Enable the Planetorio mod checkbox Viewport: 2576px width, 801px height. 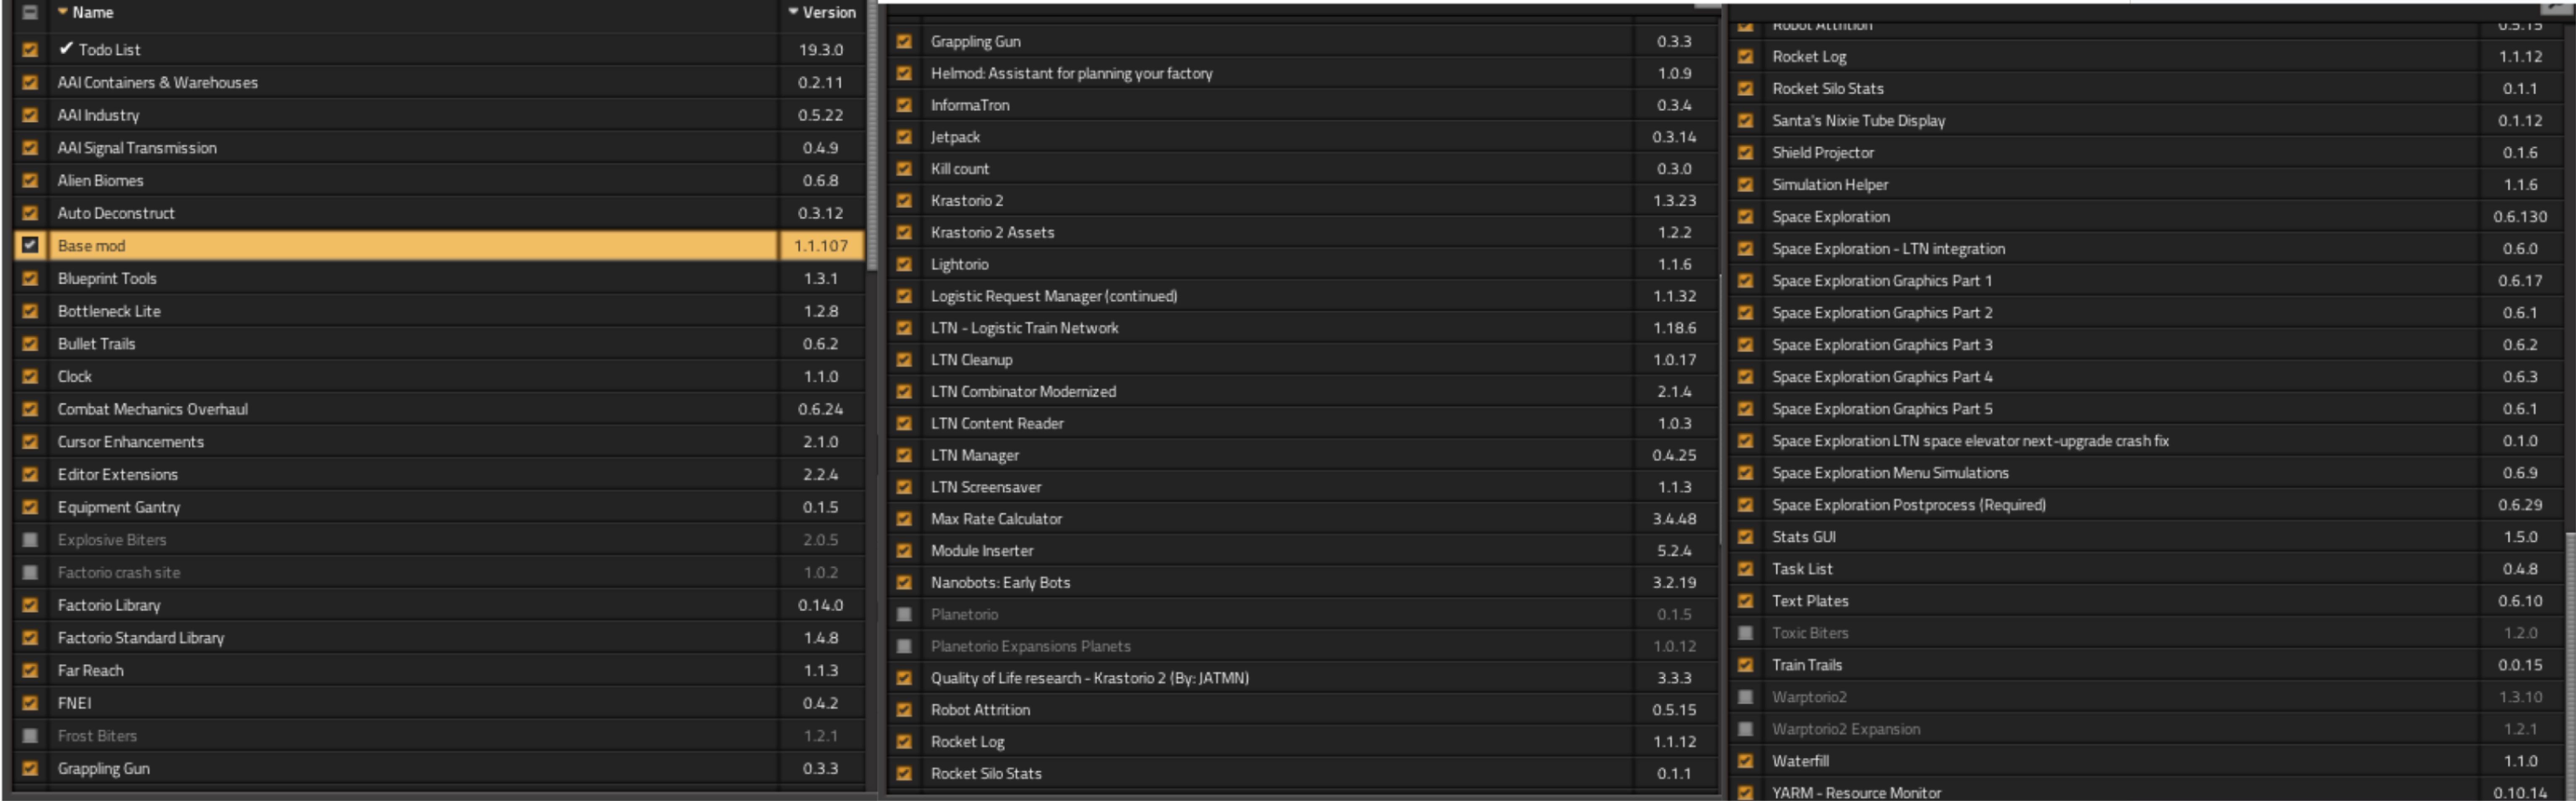(904, 614)
